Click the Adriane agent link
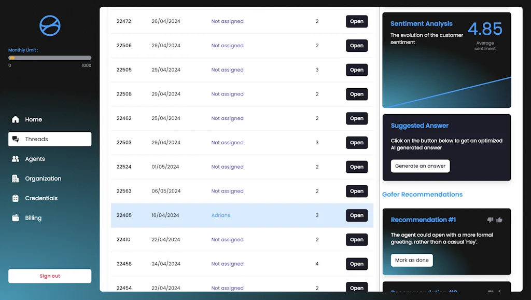This screenshot has height=300, width=531. click(221, 215)
